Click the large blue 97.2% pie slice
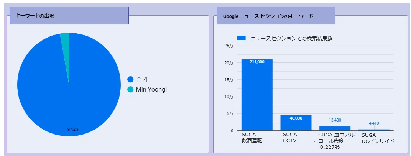The height and width of the screenshot is (156, 411). (69, 94)
